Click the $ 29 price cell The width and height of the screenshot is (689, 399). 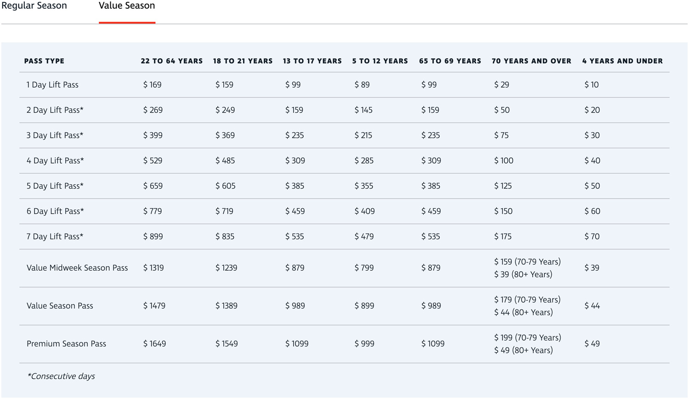click(x=502, y=85)
